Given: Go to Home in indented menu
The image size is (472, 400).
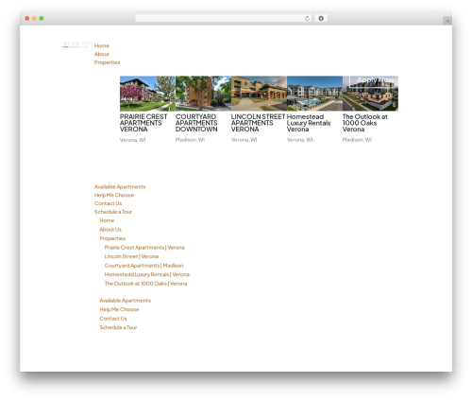Looking at the screenshot, I should point(107,220).
